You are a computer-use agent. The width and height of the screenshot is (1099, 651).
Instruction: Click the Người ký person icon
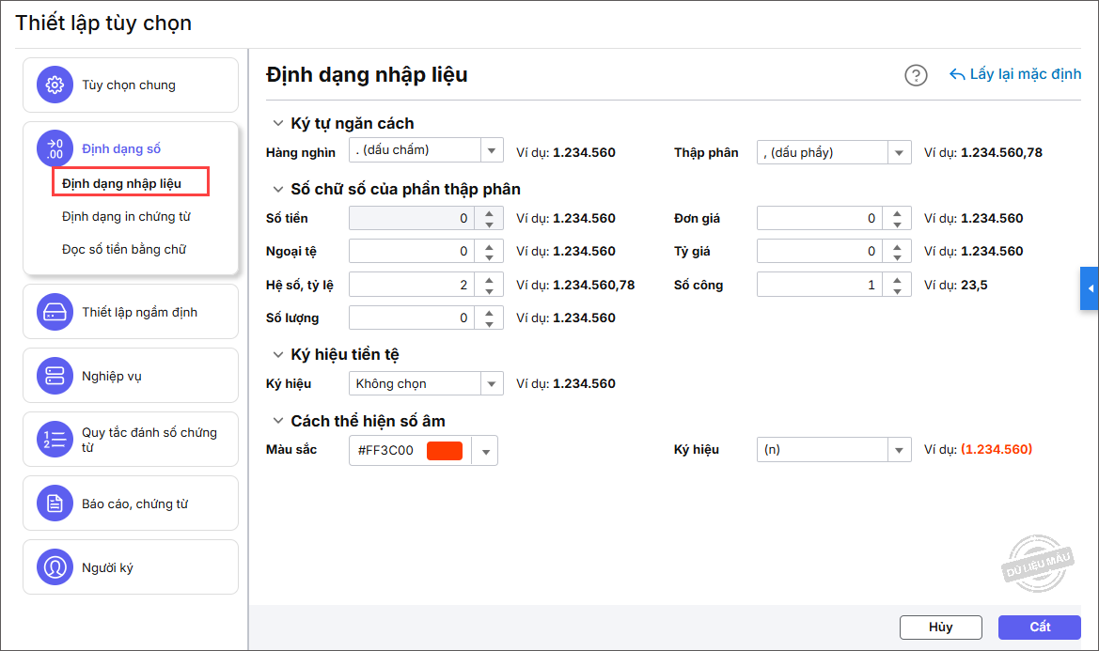point(55,567)
